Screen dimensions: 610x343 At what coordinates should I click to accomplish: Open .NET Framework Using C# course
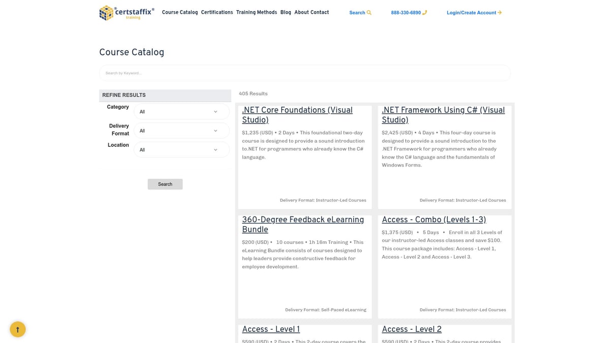coord(443,115)
